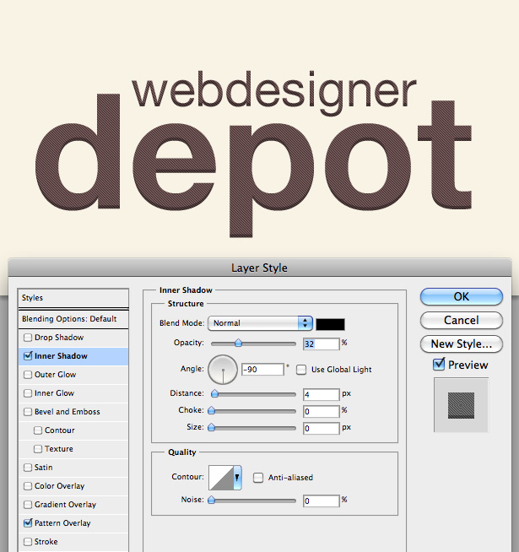Select the Drop Shadow label
Screen dimensions: 519x552
59,338
